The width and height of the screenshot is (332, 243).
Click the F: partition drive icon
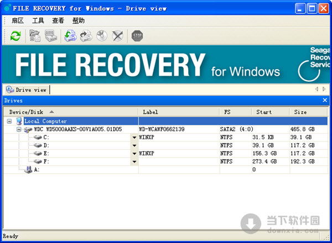tap(38, 161)
